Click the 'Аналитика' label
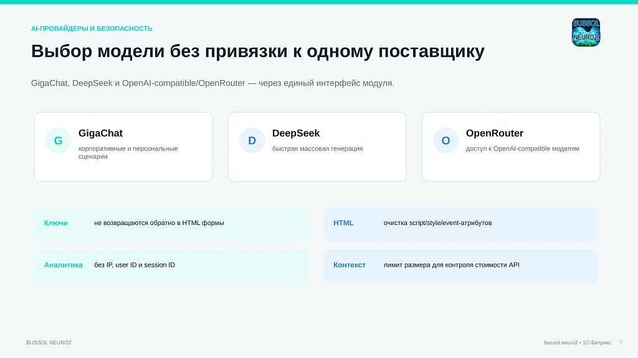The height and width of the screenshot is (358, 638). 64,265
